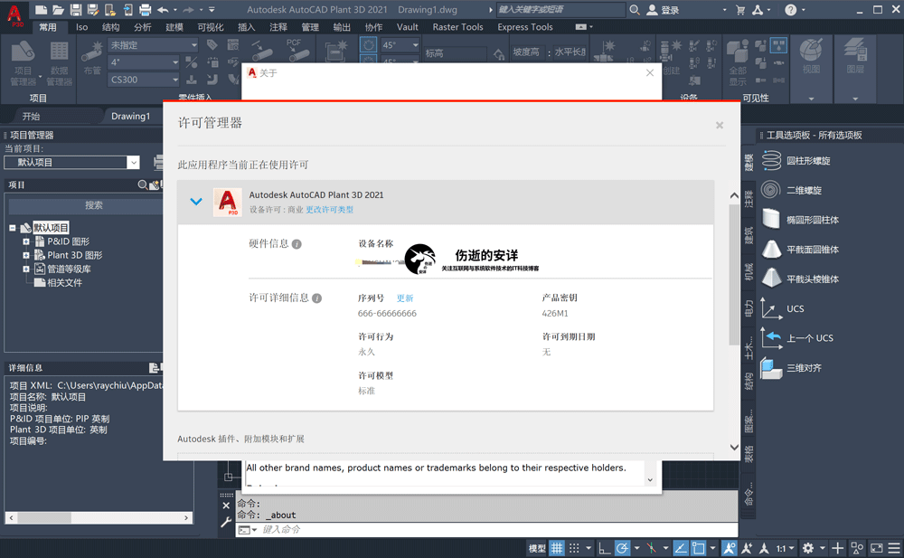Toggle polar tracking in status bar
The height and width of the screenshot is (558, 904).
click(x=622, y=548)
